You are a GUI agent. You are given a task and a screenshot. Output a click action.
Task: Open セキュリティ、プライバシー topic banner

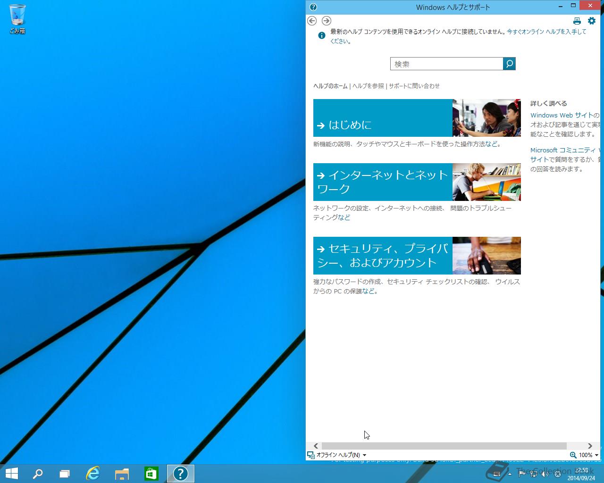click(383, 256)
